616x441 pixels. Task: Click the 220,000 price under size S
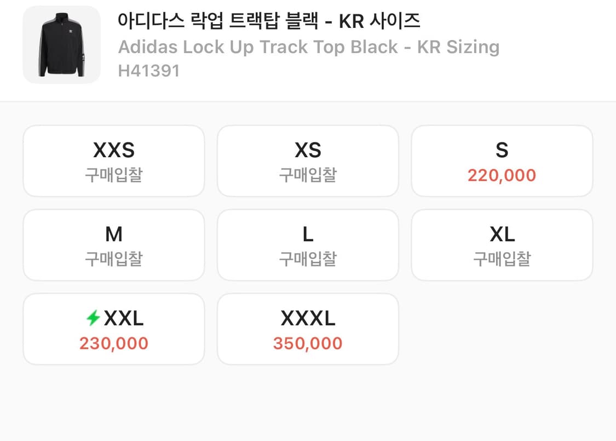(x=502, y=175)
